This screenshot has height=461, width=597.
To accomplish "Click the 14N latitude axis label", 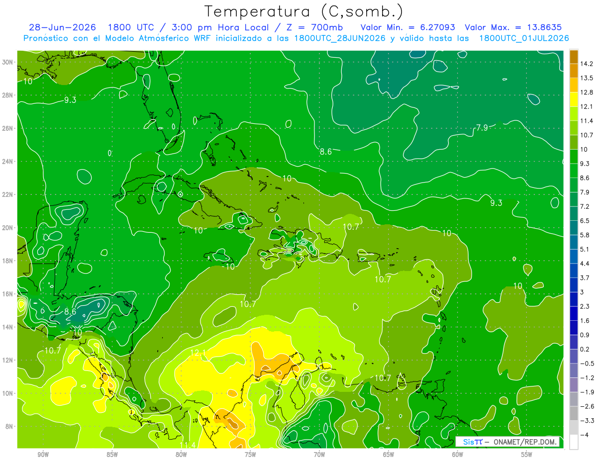I will coord(7,327).
